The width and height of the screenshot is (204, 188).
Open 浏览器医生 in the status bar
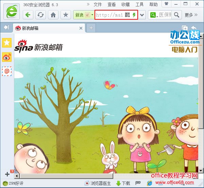(x=98, y=183)
